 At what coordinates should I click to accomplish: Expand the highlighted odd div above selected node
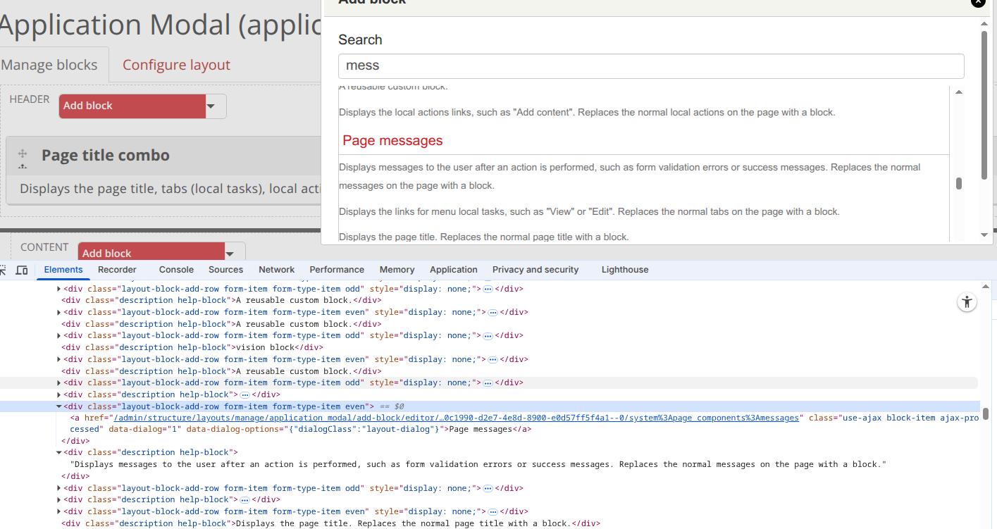(59, 382)
